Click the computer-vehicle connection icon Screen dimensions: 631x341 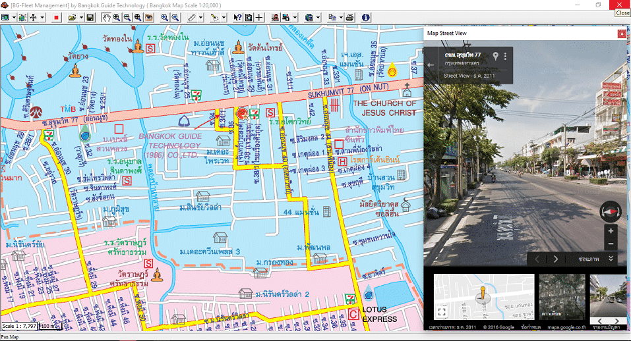tap(285, 17)
